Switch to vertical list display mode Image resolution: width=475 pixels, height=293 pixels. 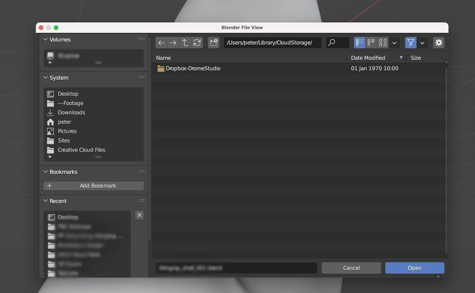coord(360,43)
